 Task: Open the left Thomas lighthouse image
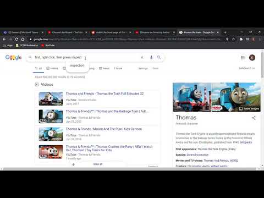pyautogui.click(x=192, y=97)
